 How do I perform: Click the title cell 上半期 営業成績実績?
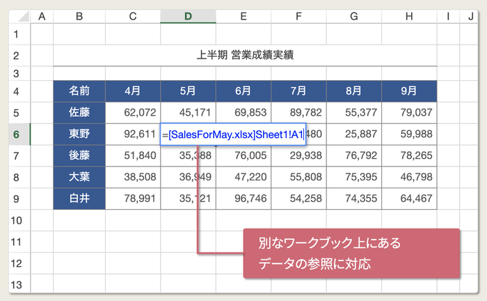tap(245, 55)
